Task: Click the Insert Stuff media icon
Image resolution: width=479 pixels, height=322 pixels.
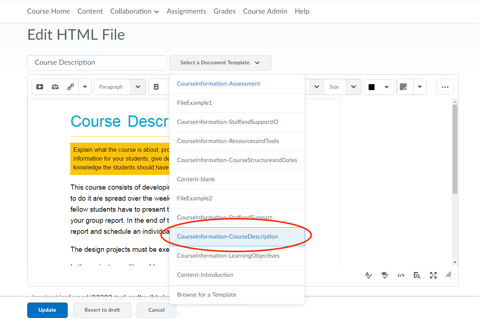Action: (40, 87)
